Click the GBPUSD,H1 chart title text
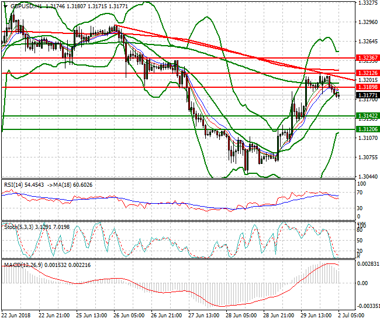Viewport: 380px width, 322px height. point(26,6)
